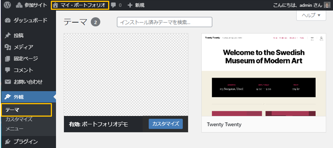Click the My Sites network icon
This screenshot has height=148, width=333.
coord(19,5)
